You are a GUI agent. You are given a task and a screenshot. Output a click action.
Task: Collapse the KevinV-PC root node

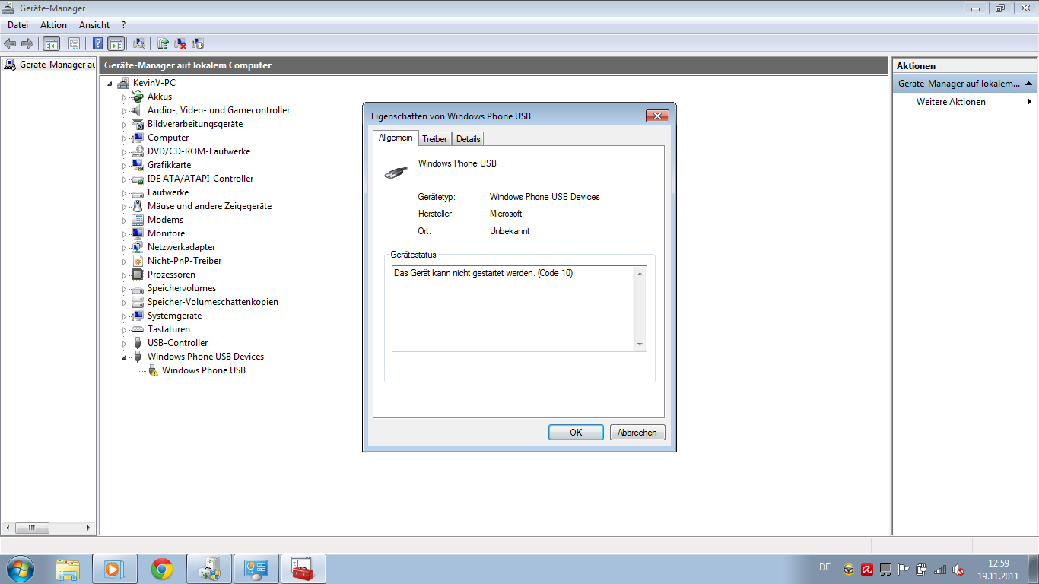(x=110, y=83)
